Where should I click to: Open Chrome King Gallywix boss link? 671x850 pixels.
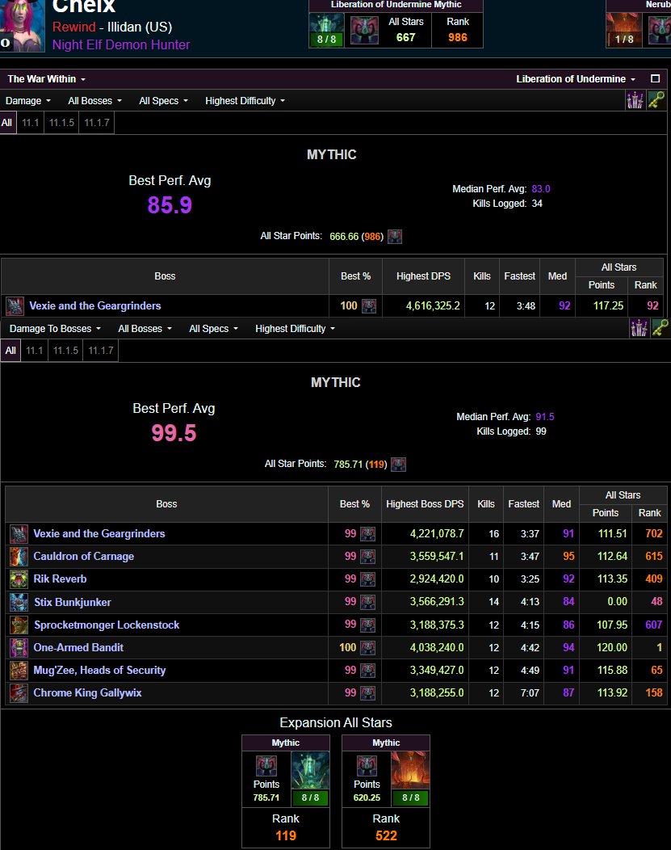tap(87, 692)
